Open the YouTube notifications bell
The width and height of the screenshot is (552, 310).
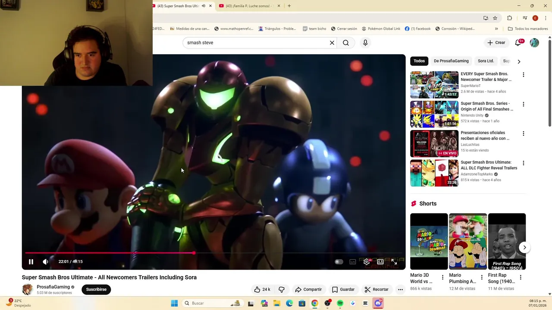coord(518,43)
